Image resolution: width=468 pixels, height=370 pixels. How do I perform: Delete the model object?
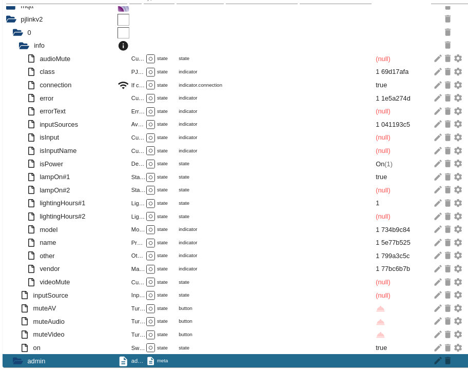(447, 229)
